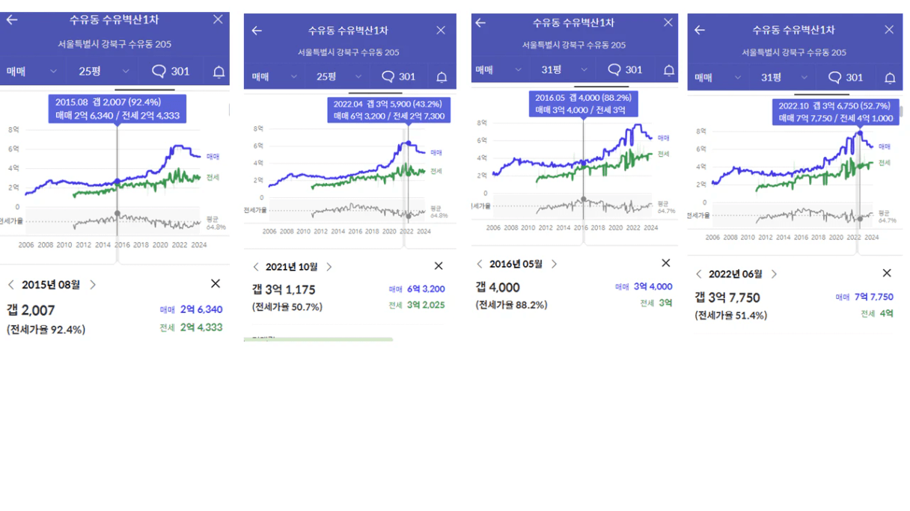The width and height of the screenshot is (910, 511).
Task: Click the 2022.10 tooltip on the chart
Action: tap(835, 112)
